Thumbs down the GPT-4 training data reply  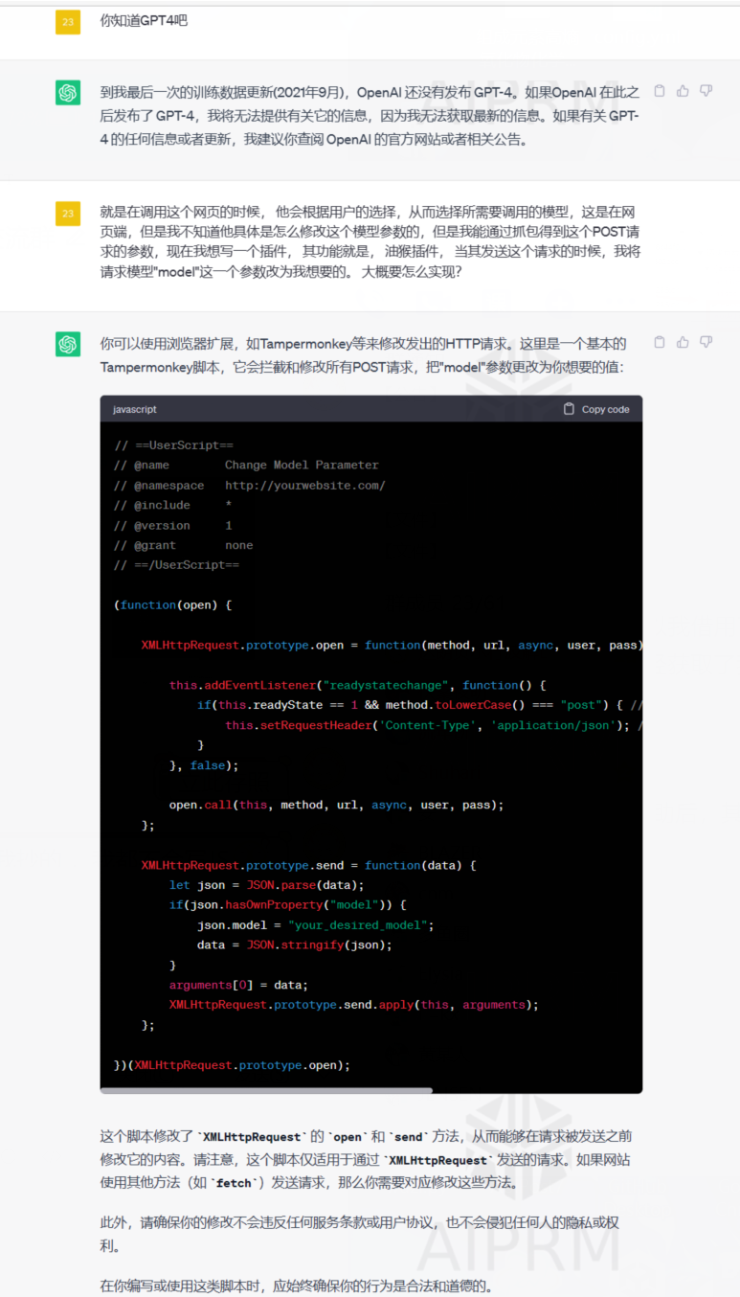pos(706,91)
